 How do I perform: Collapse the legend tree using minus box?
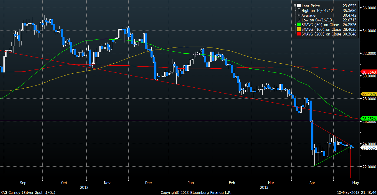[295, 6]
